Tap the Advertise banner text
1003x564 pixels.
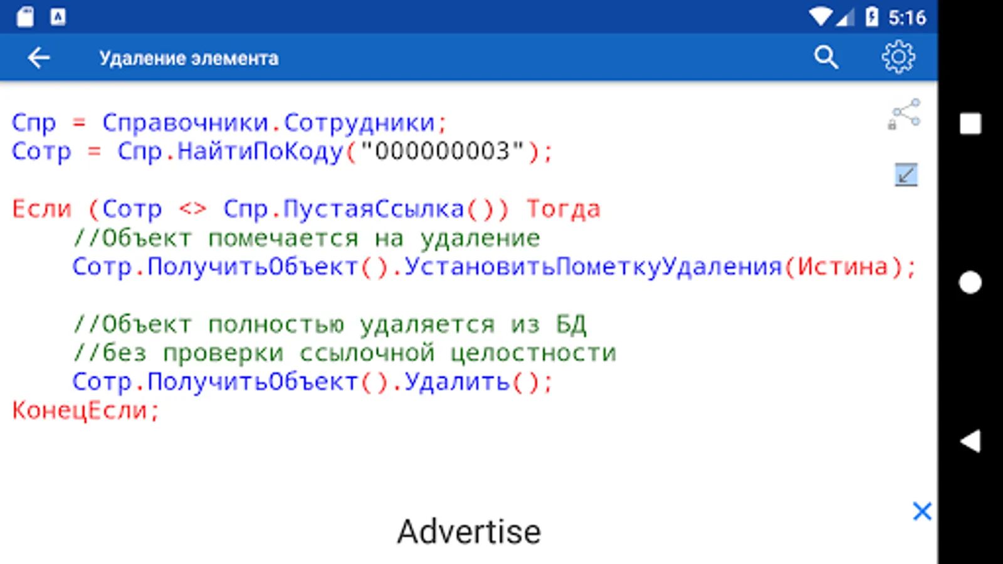click(469, 532)
